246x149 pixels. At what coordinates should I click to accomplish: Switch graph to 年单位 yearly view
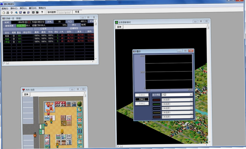coord(142,103)
